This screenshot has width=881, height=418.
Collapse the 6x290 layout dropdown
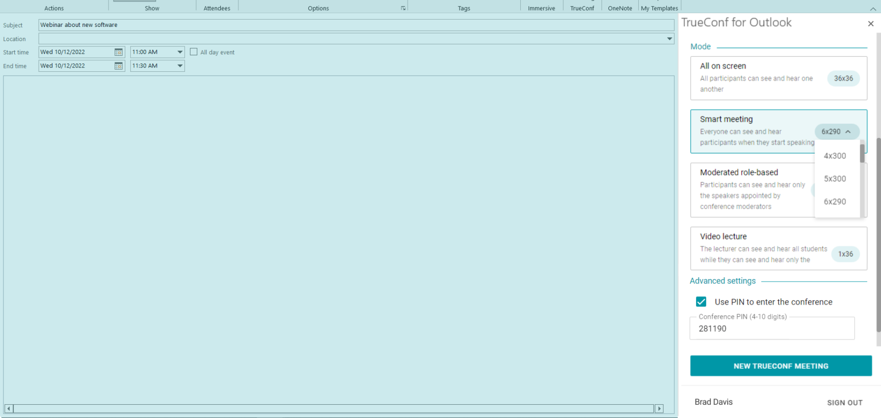click(x=837, y=132)
